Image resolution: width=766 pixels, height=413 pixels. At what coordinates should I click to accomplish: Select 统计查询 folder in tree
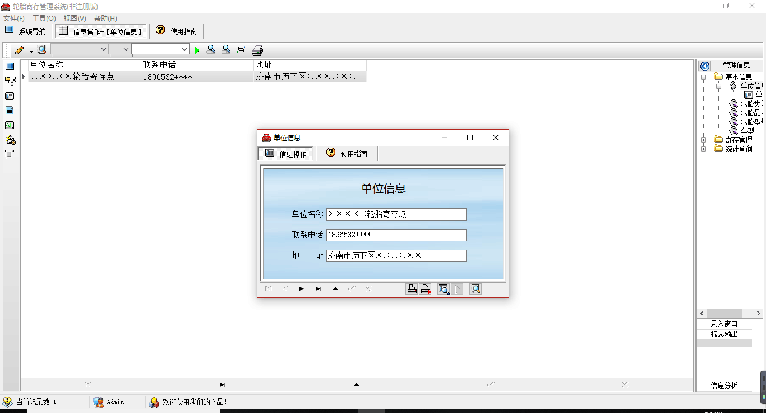(739, 149)
